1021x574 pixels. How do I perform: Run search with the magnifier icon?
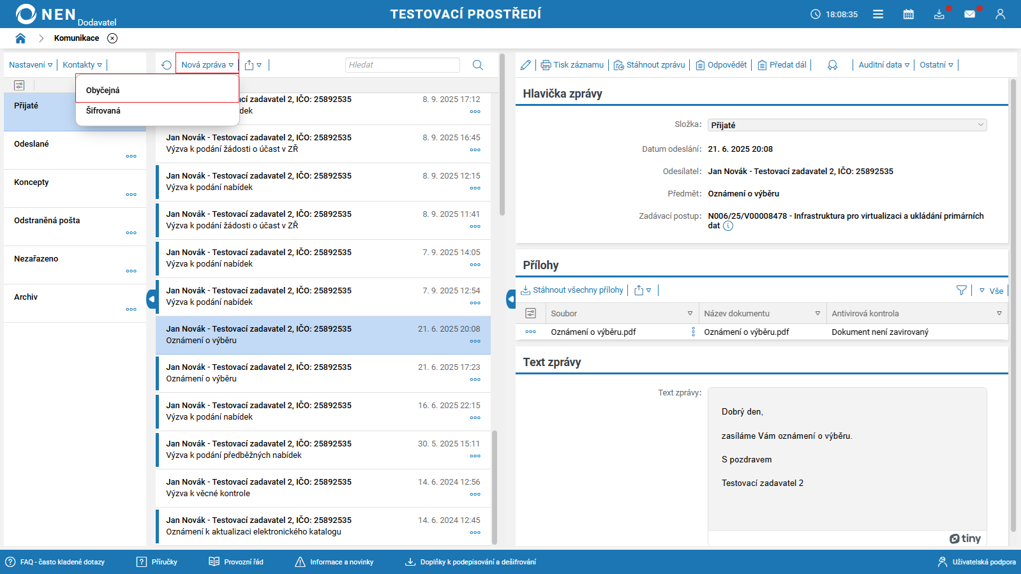click(477, 65)
